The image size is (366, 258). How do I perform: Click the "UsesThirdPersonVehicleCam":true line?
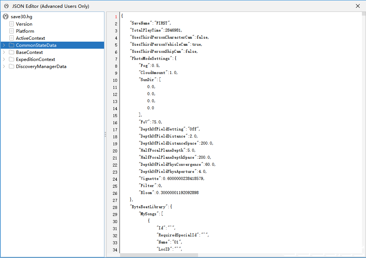(166, 44)
